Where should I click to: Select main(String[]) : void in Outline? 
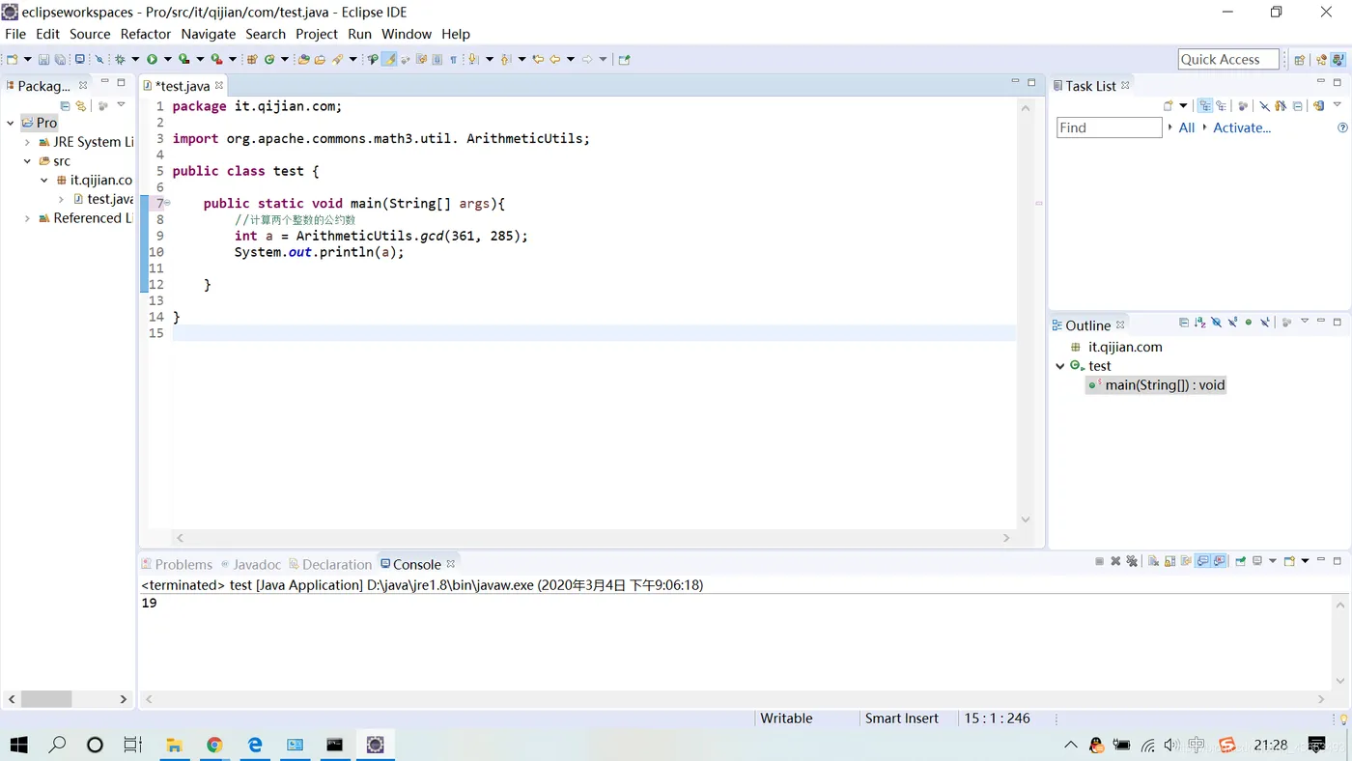1157,384
